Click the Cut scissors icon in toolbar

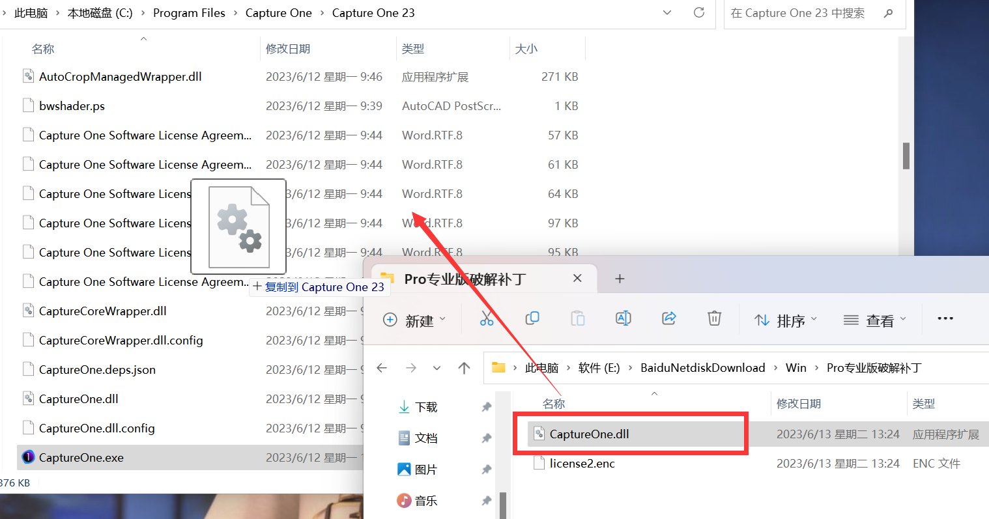point(487,318)
